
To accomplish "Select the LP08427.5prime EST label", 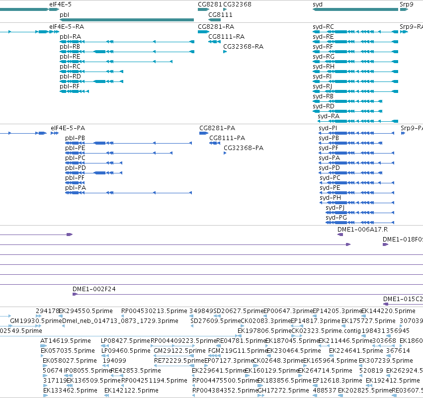I will pos(125,341).
